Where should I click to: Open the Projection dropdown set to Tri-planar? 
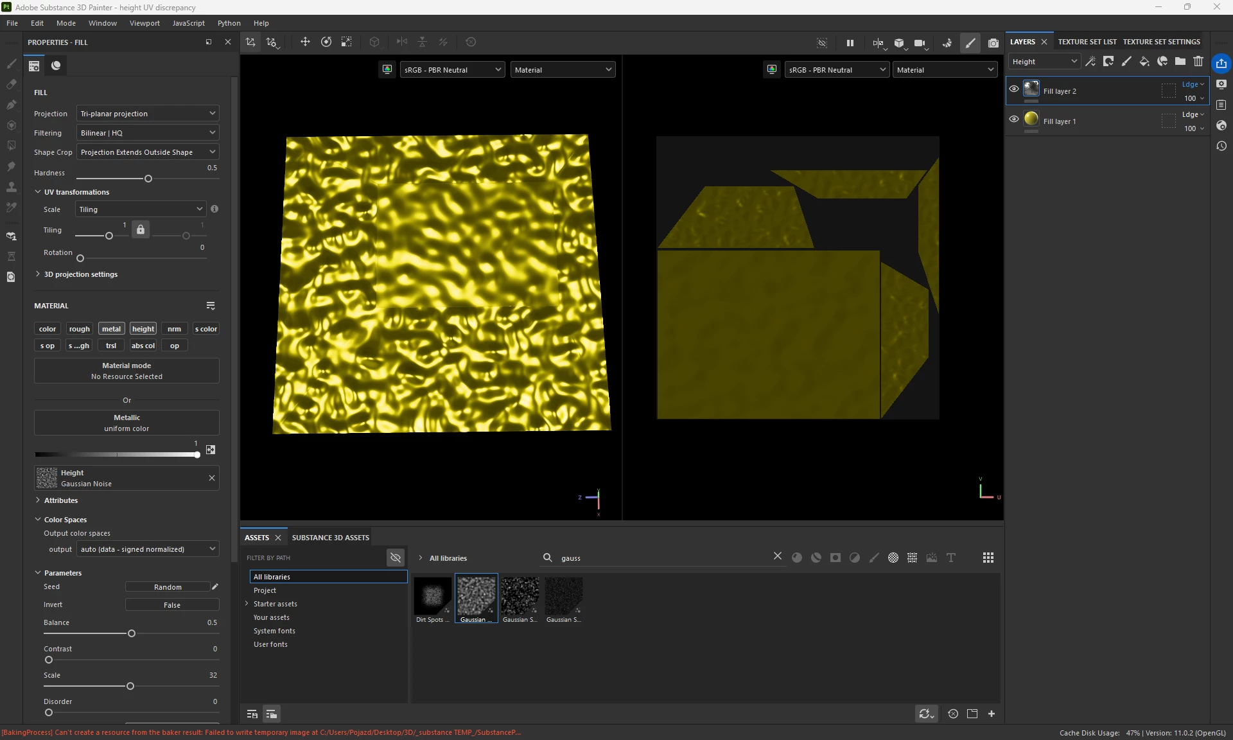point(148,114)
